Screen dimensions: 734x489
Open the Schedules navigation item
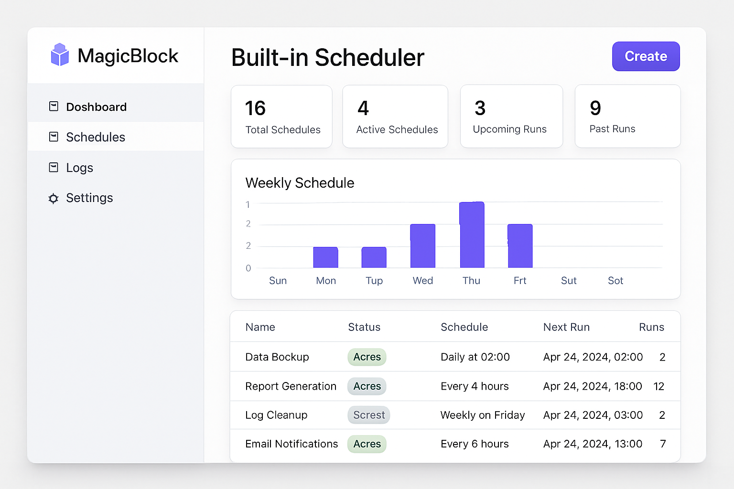[96, 137]
